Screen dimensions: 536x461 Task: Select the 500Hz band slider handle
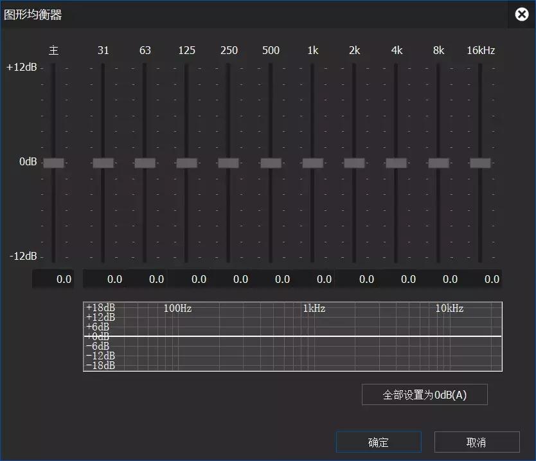(271, 163)
